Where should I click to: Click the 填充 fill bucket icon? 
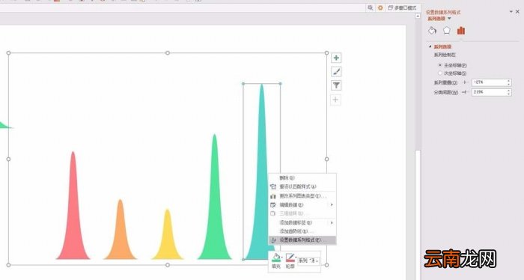tap(276, 258)
